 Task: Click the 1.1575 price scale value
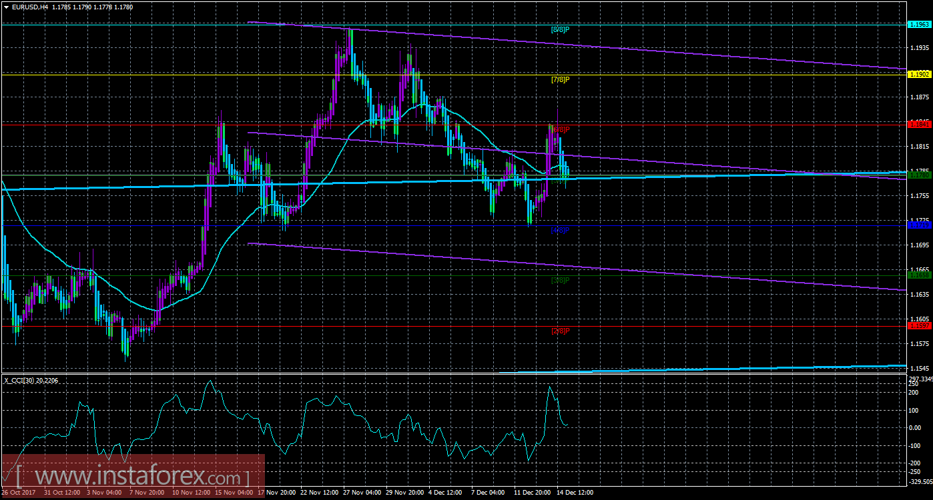919,344
